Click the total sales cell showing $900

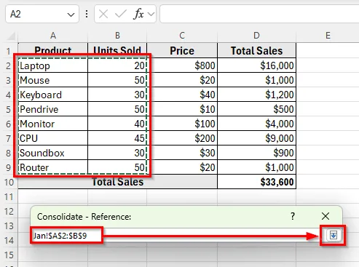coord(256,153)
